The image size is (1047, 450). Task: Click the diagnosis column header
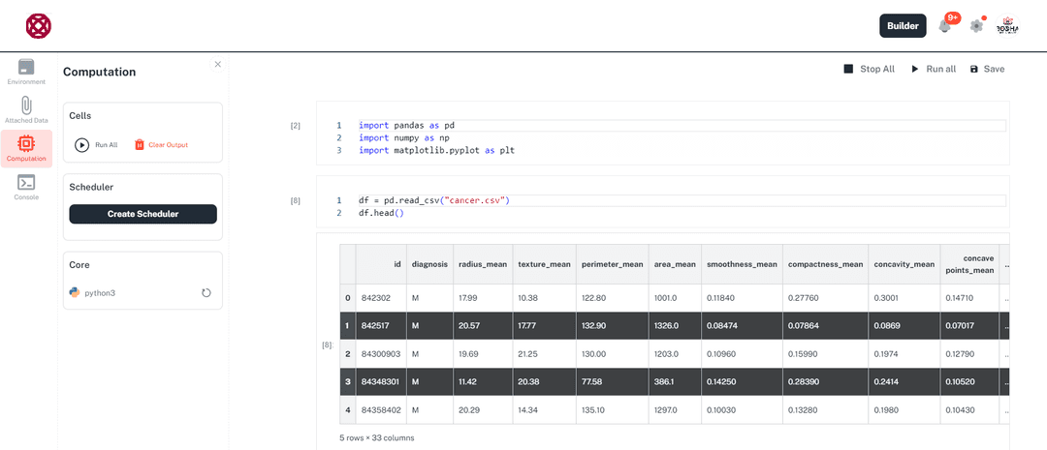(x=429, y=263)
